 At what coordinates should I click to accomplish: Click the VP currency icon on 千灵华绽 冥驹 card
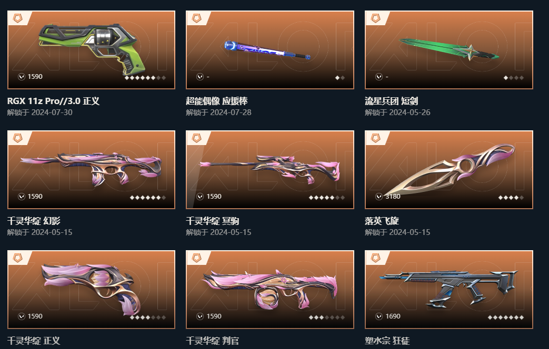[x=200, y=197]
